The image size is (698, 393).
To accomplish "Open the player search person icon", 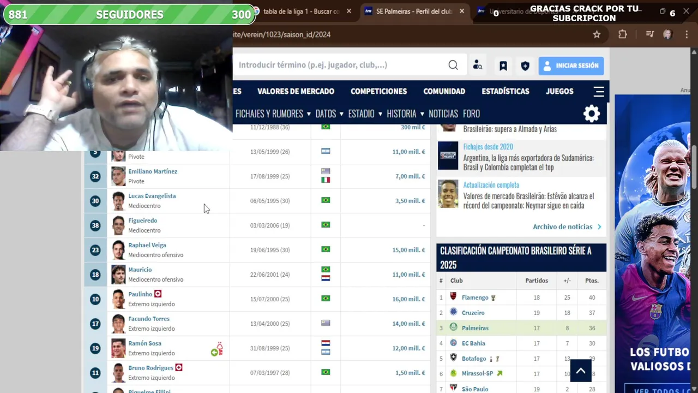I will (478, 65).
